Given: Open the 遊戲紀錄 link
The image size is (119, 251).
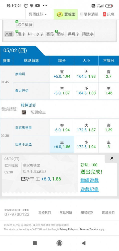Looking at the screenshot, I should (90, 190).
